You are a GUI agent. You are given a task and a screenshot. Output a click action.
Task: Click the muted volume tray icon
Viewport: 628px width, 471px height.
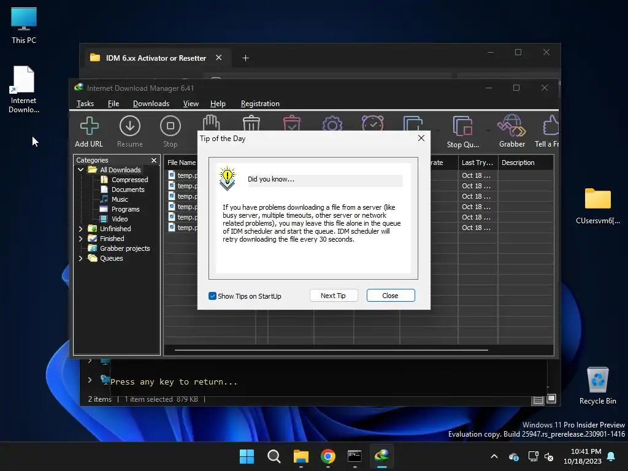(x=549, y=456)
